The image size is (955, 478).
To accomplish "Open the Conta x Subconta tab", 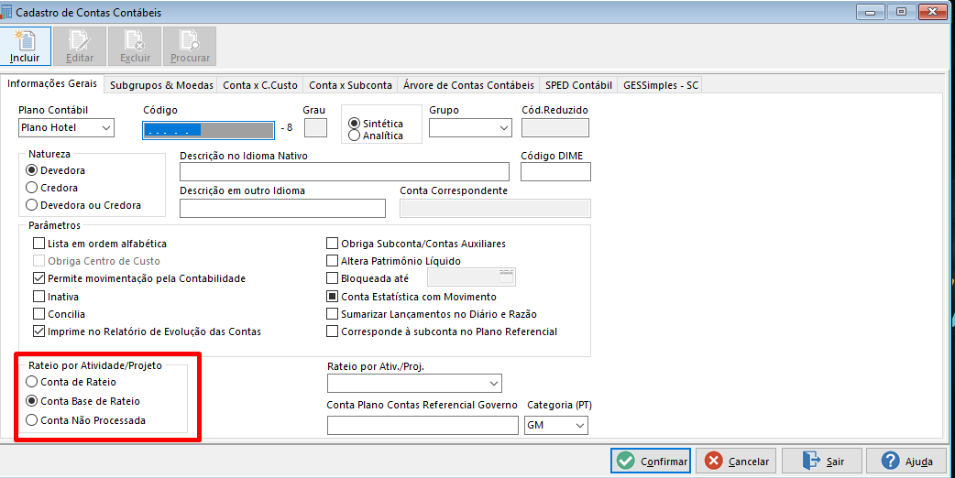I will [350, 85].
